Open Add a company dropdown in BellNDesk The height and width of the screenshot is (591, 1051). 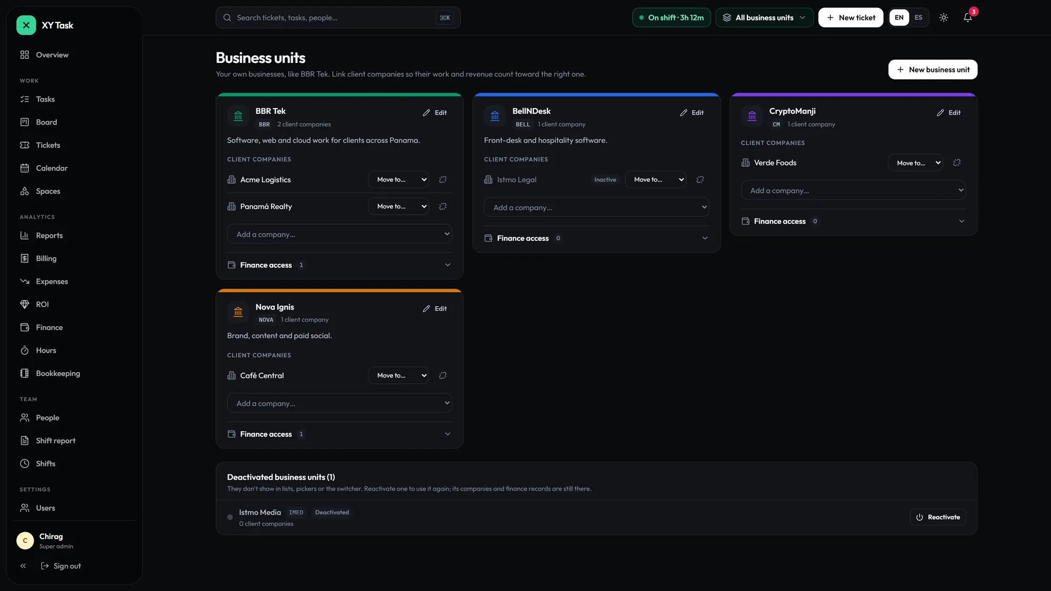[596, 207]
